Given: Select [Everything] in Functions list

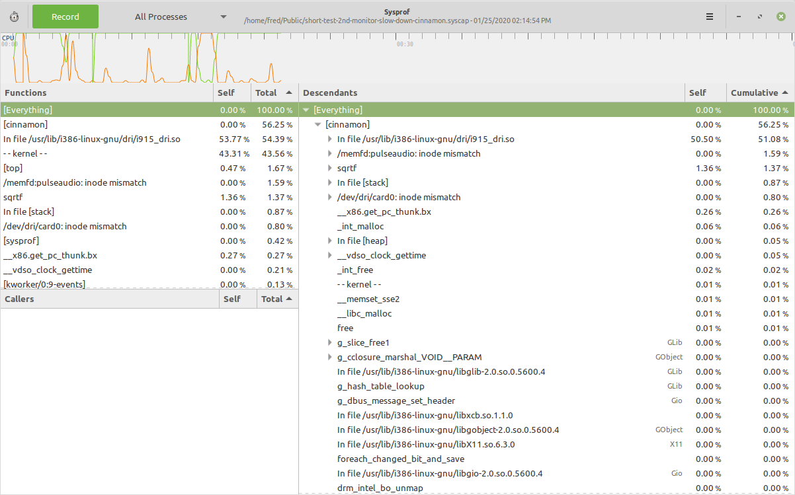Looking at the screenshot, I should (149, 110).
